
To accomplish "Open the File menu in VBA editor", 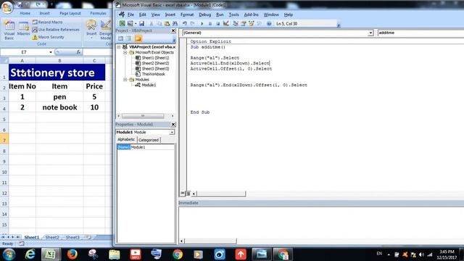I will point(130,14).
